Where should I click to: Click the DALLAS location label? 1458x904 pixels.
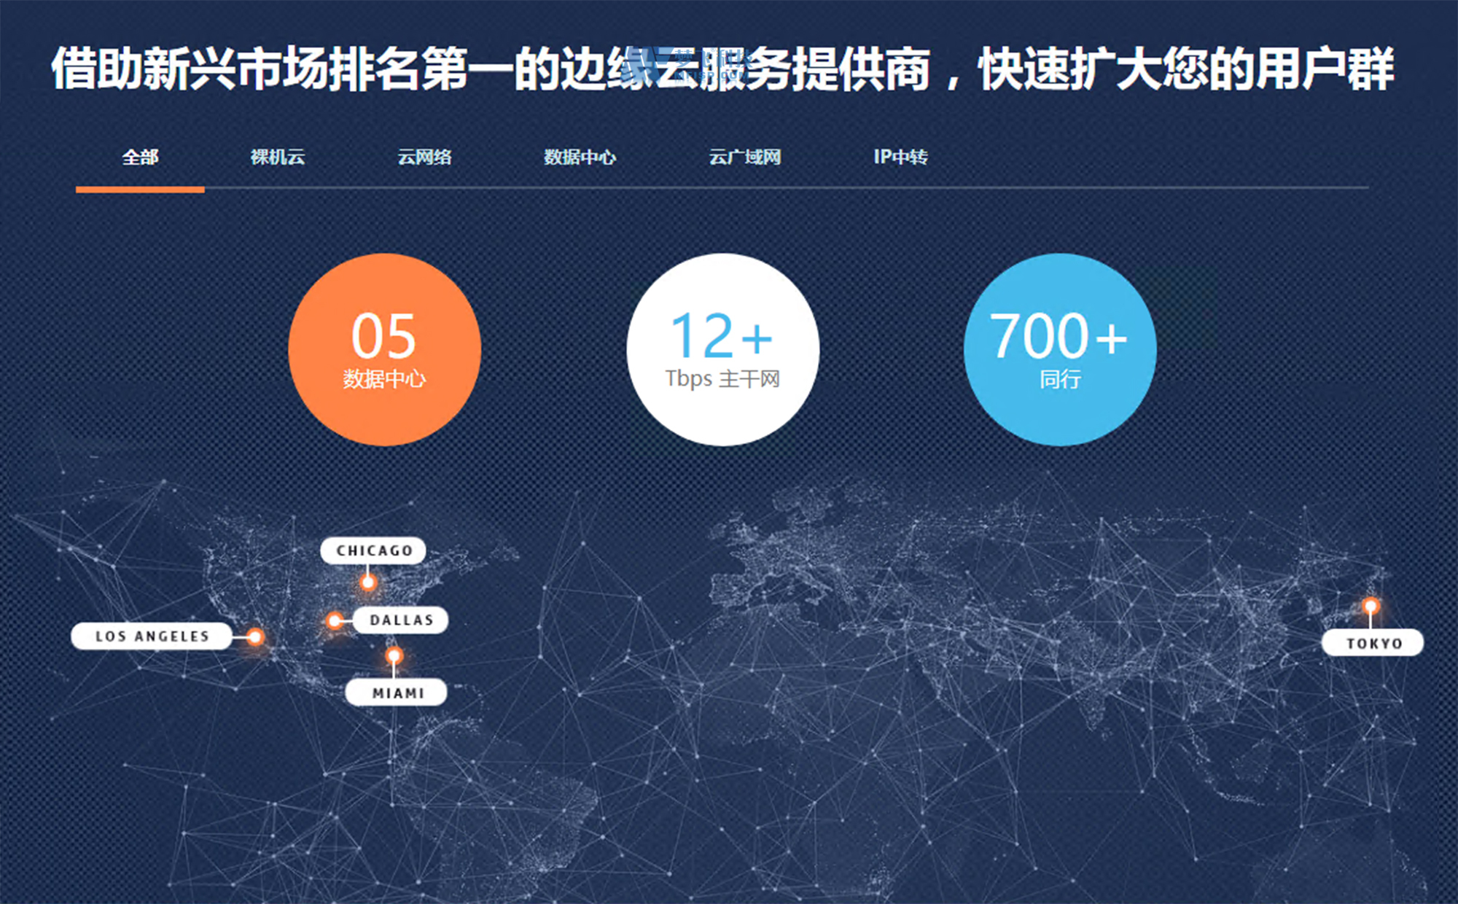pyautogui.click(x=401, y=620)
